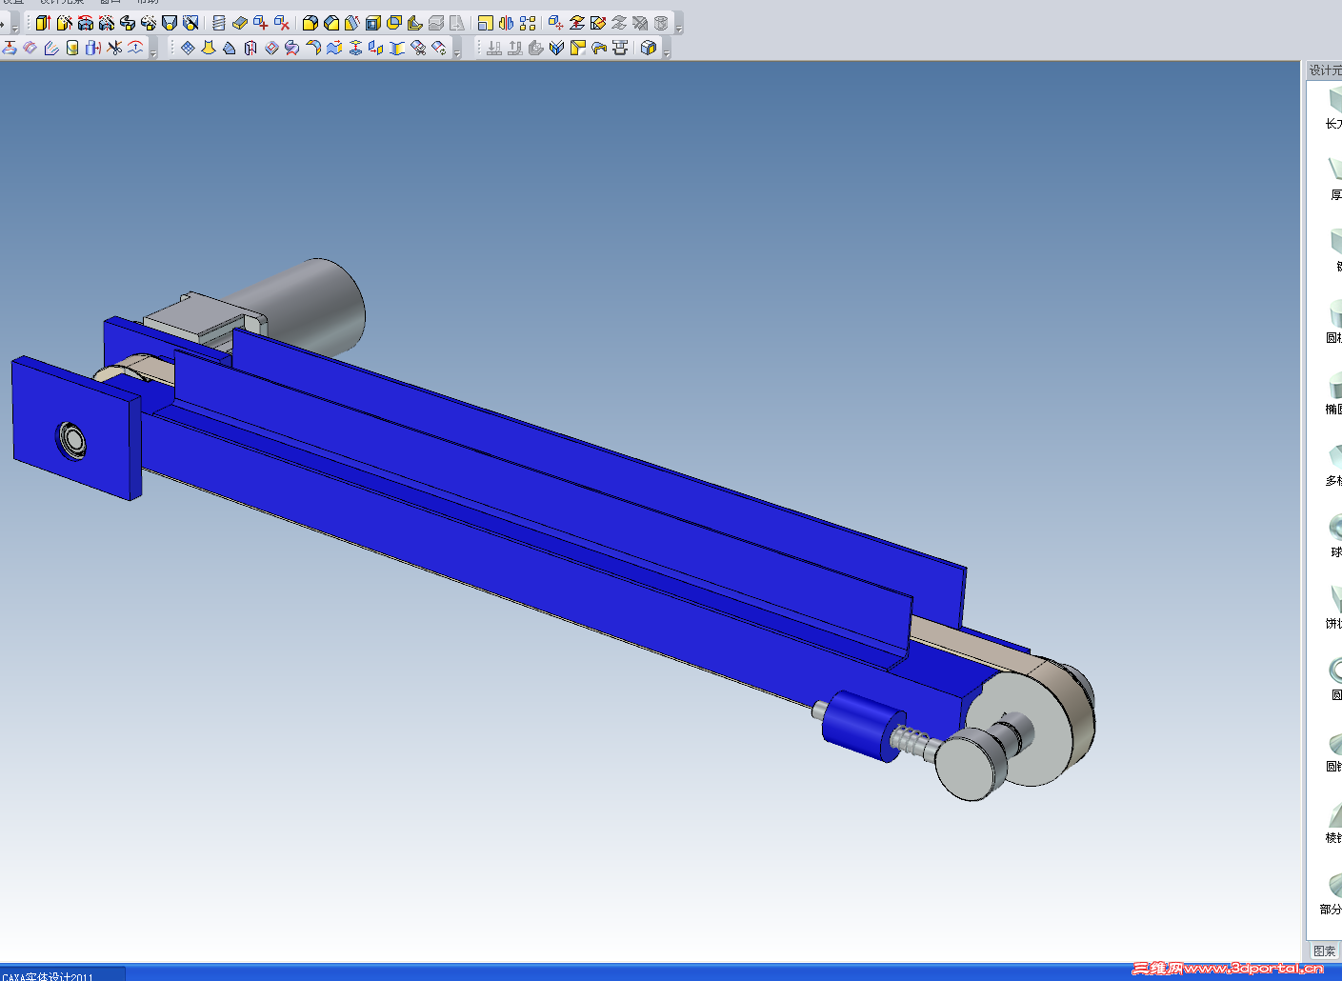1342x981 pixels.
Task: Click the scissors trim tool
Action: [x=114, y=48]
